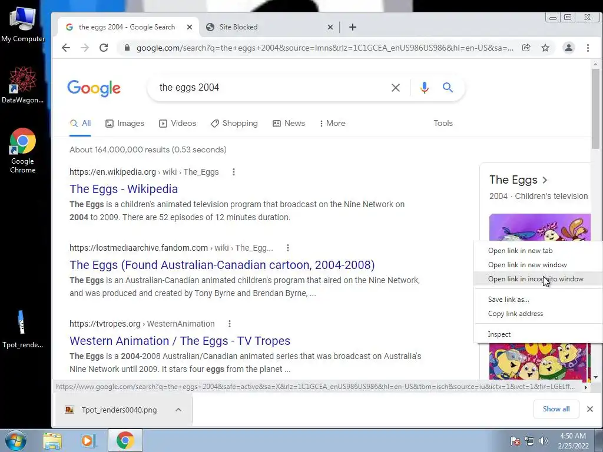This screenshot has width=603, height=452.
Task: Open a new tab with the plus button
Action: (353, 27)
